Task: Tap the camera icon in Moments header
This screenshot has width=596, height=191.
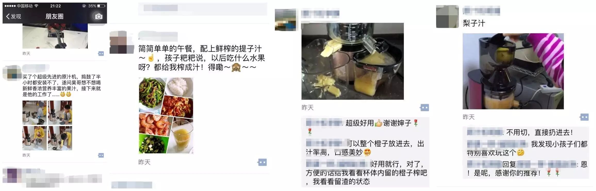Action: pos(98,17)
